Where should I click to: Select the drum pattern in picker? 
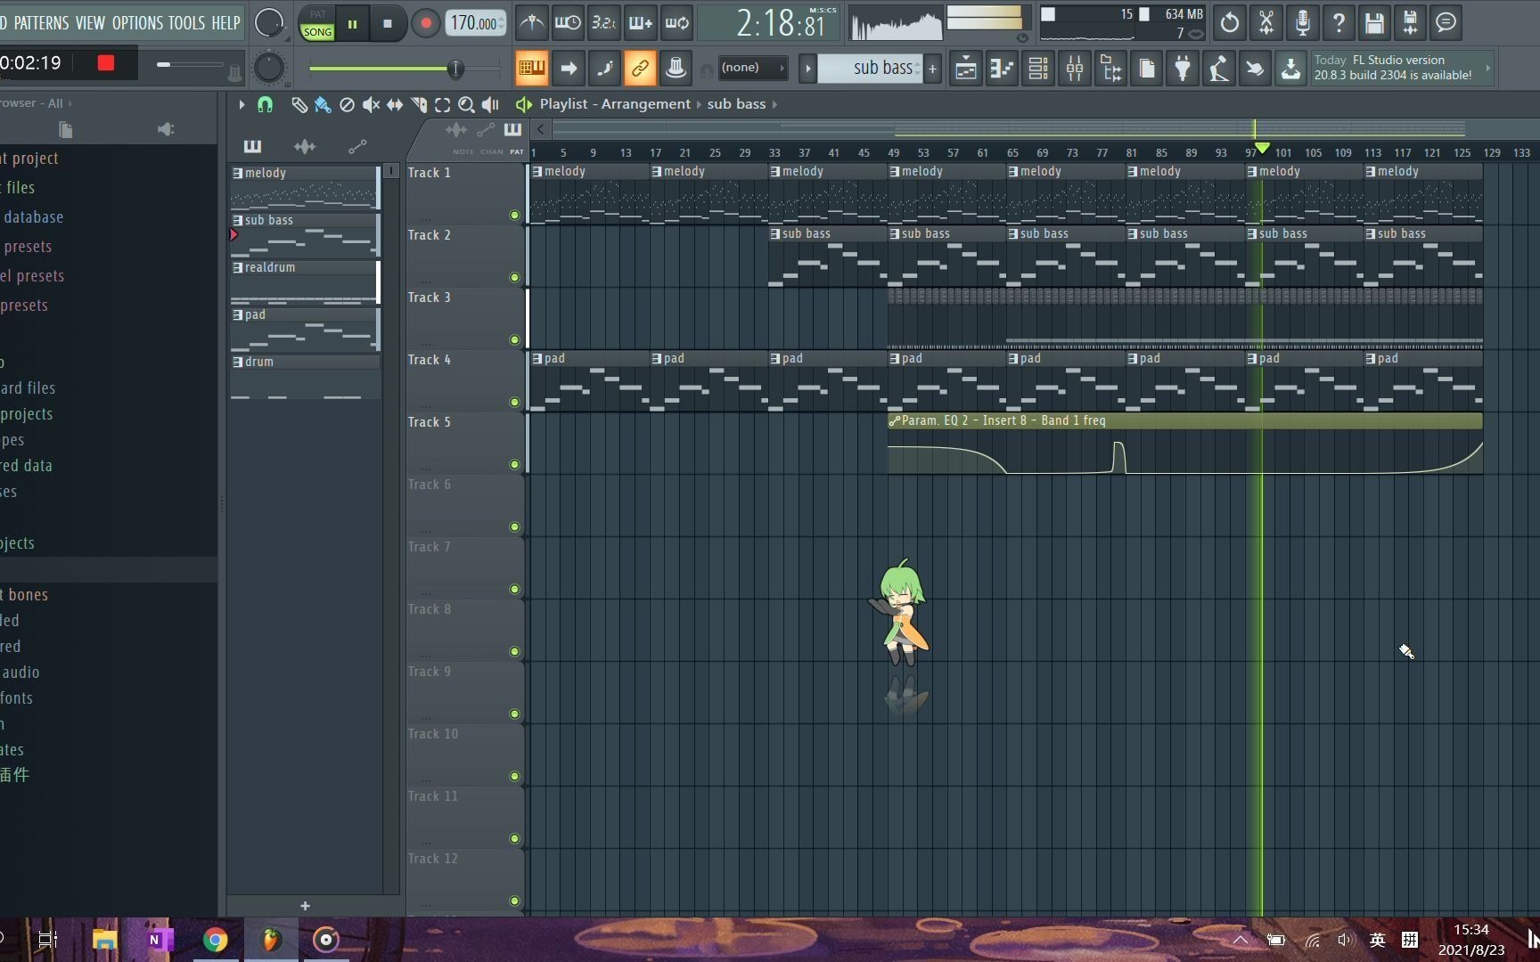305,376
